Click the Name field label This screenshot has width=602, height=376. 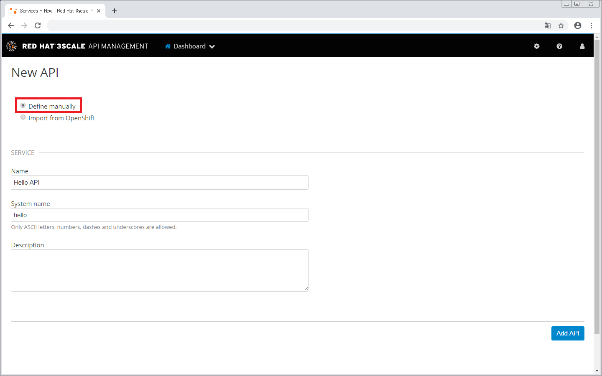point(20,171)
